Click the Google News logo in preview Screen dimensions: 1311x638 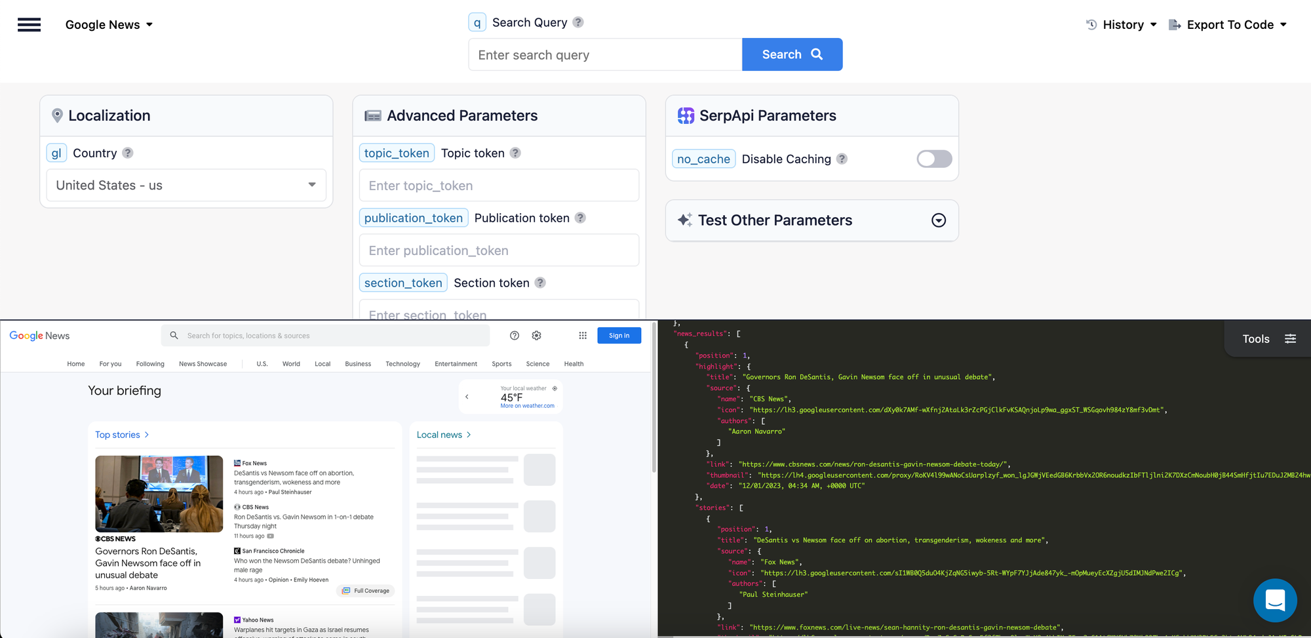(x=39, y=336)
